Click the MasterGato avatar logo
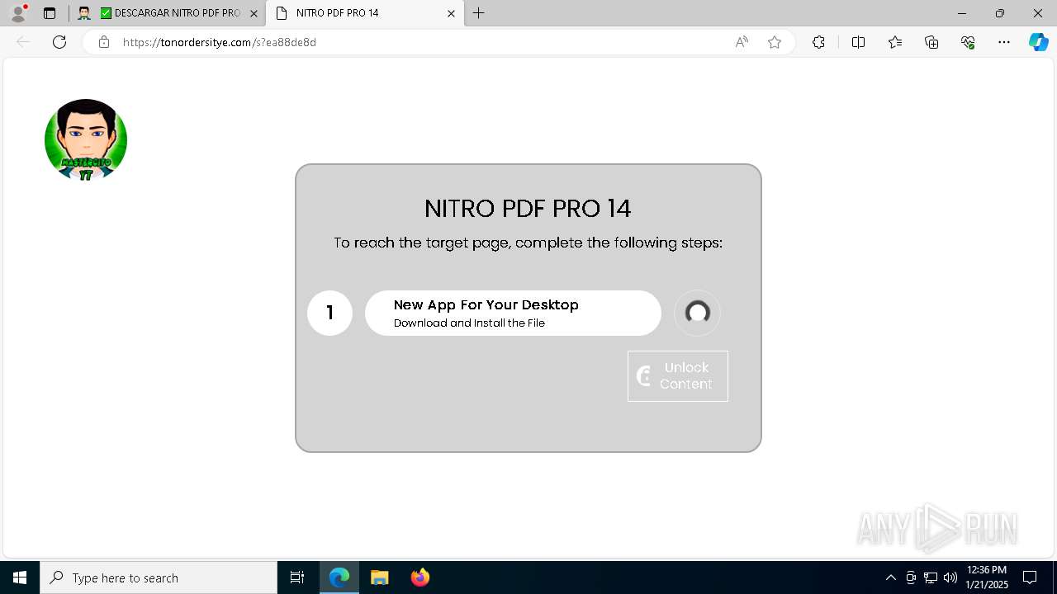1057x594 pixels. pyautogui.click(x=86, y=140)
